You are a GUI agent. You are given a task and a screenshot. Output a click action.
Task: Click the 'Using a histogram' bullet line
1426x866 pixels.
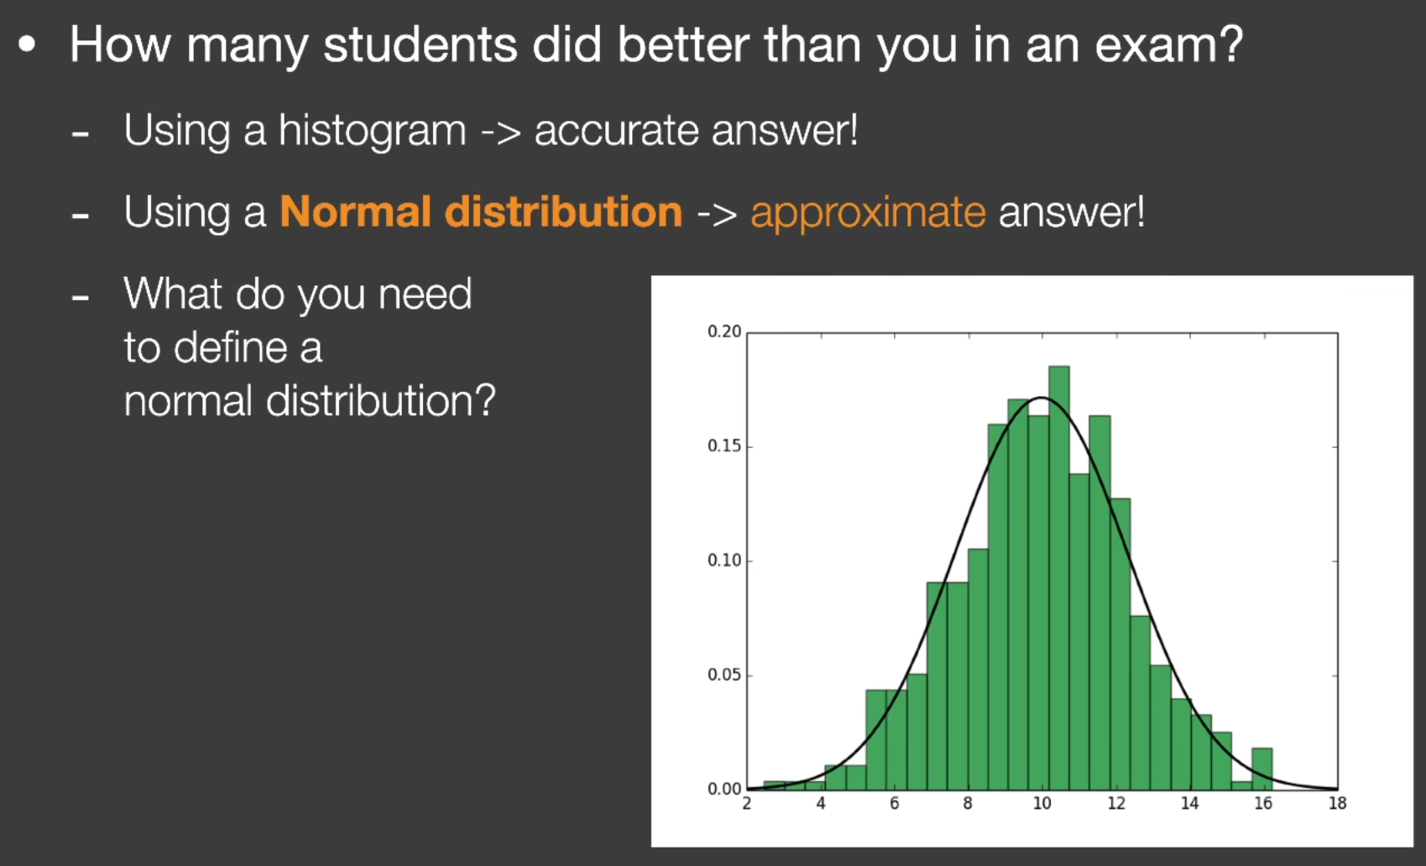click(491, 132)
